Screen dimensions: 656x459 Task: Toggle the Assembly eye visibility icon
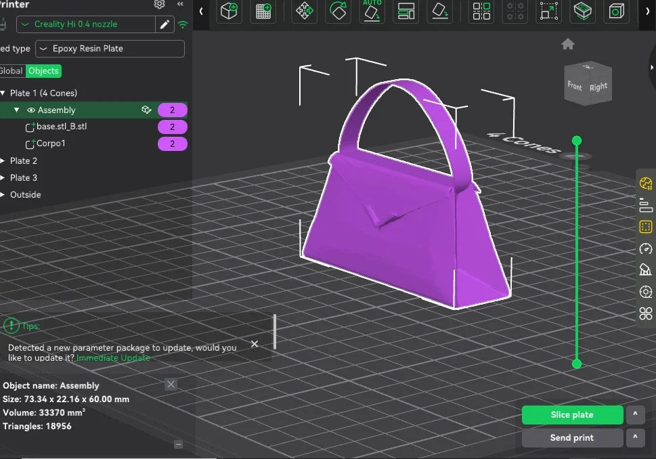click(30, 110)
